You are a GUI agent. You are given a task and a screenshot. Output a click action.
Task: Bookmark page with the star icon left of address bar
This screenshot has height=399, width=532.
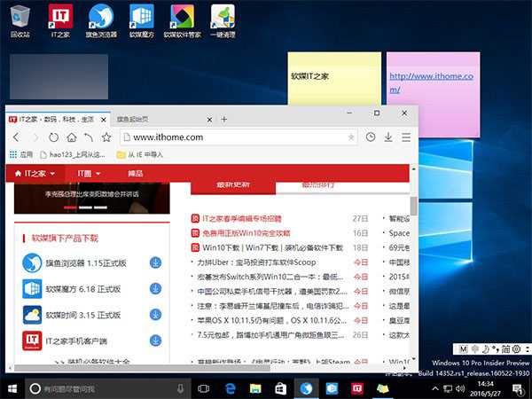coord(106,137)
